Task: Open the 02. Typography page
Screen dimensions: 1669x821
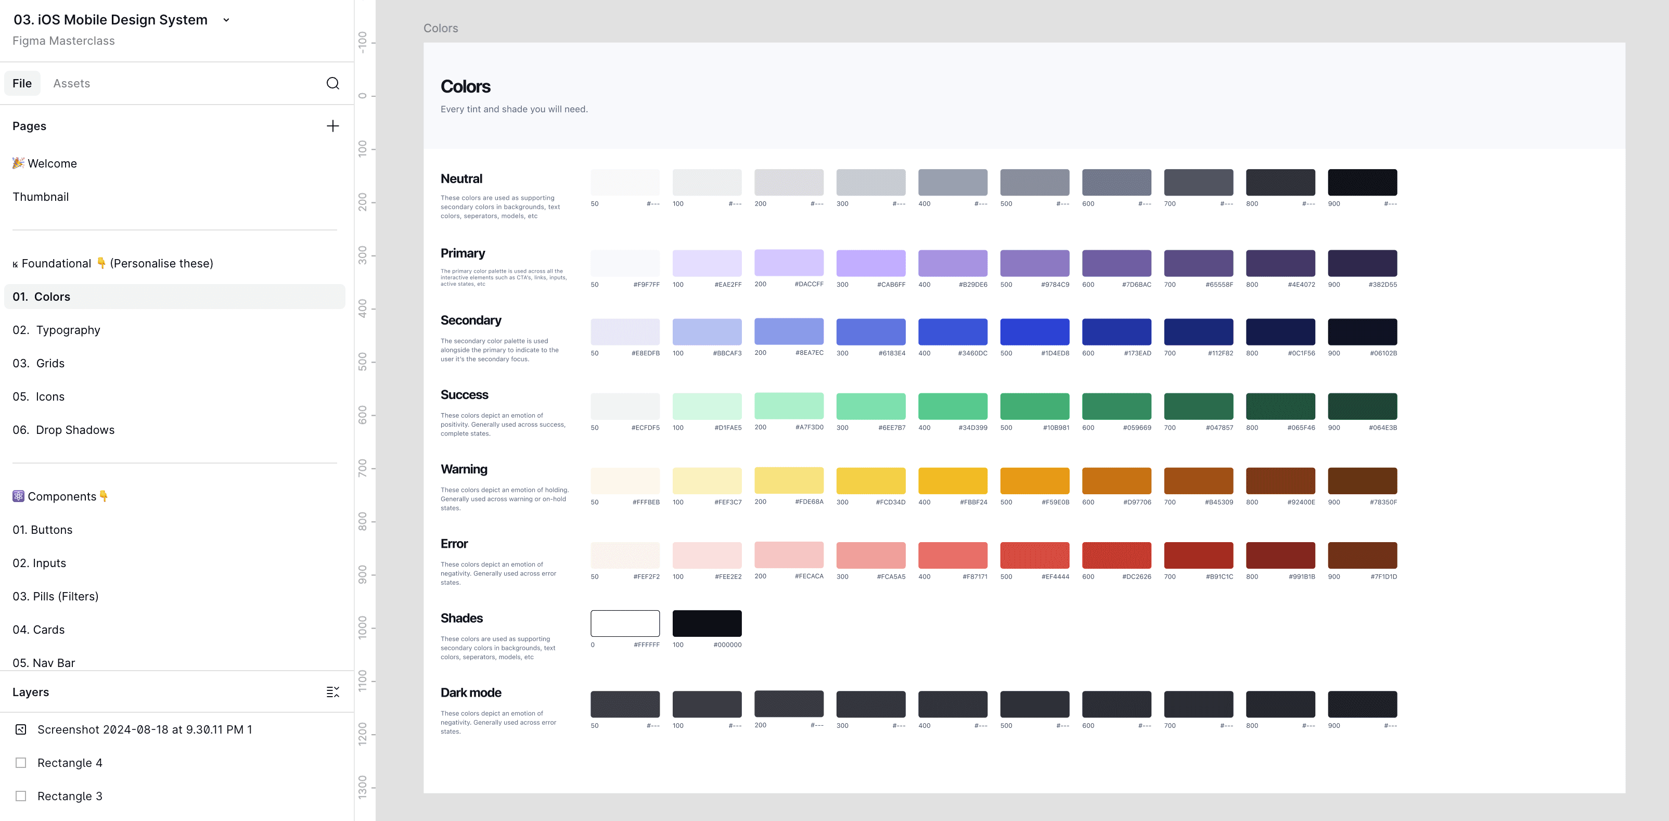Action: (x=56, y=330)
